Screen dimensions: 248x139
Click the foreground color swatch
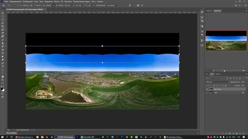[x=2, y=89]
